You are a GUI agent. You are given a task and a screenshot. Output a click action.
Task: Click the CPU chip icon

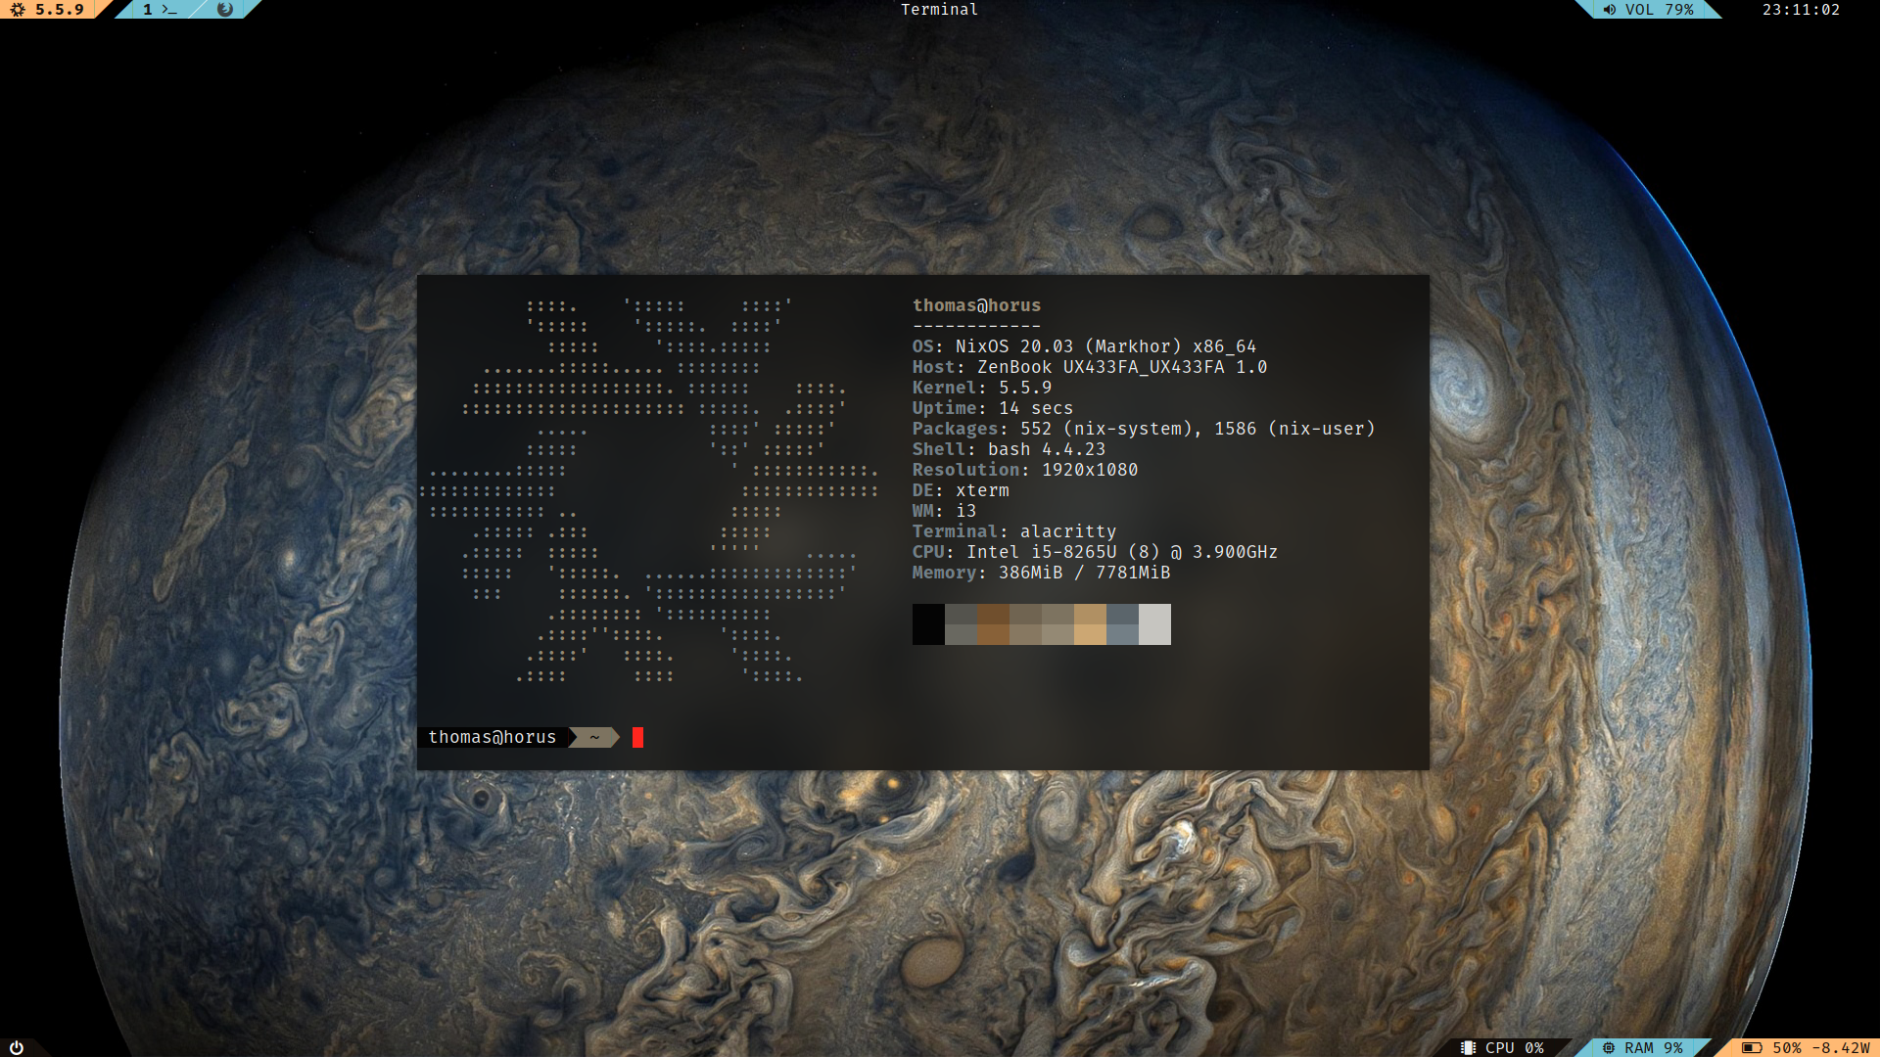click(x=1468, y=1047)
